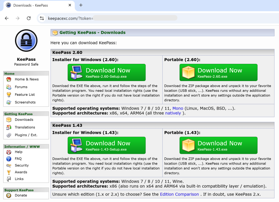Click the FAQ question mark icon
Image resolution: width=279 pixels, height=202 pixels.
9,159
